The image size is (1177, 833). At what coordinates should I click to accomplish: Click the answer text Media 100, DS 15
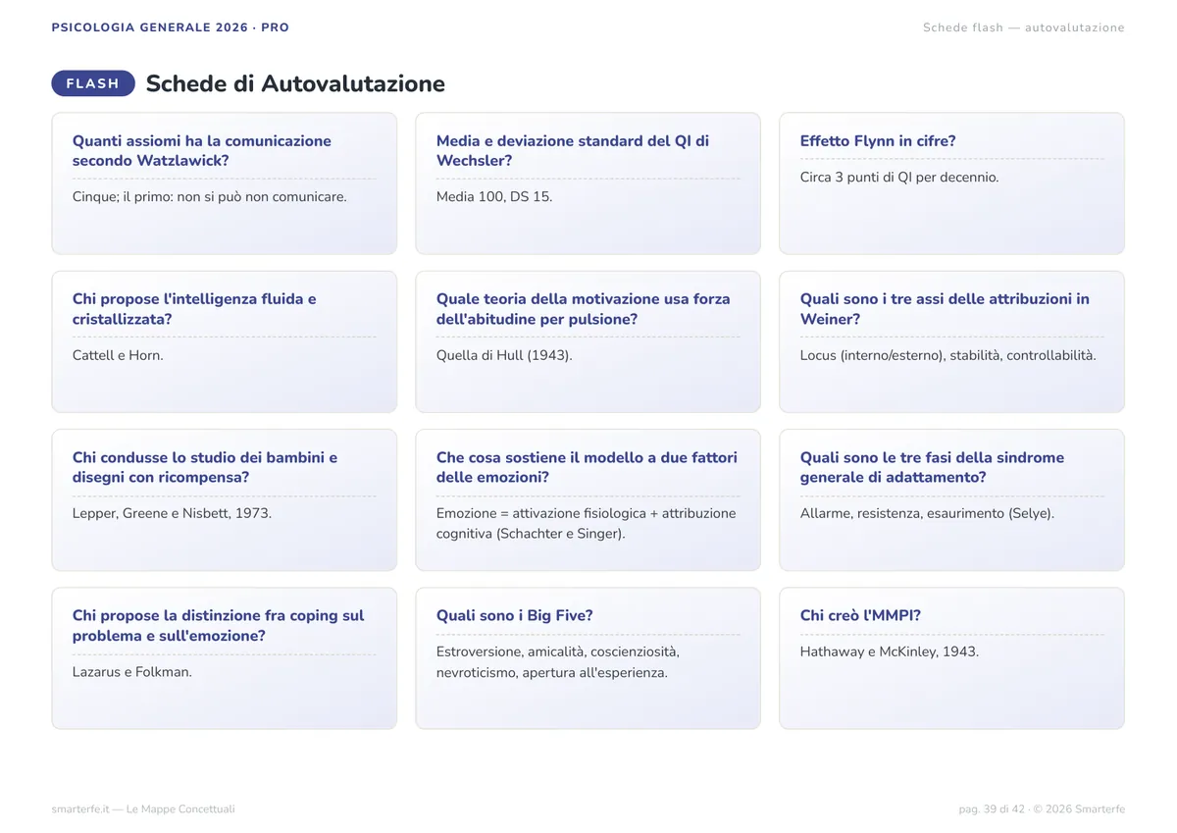[494, 197]
